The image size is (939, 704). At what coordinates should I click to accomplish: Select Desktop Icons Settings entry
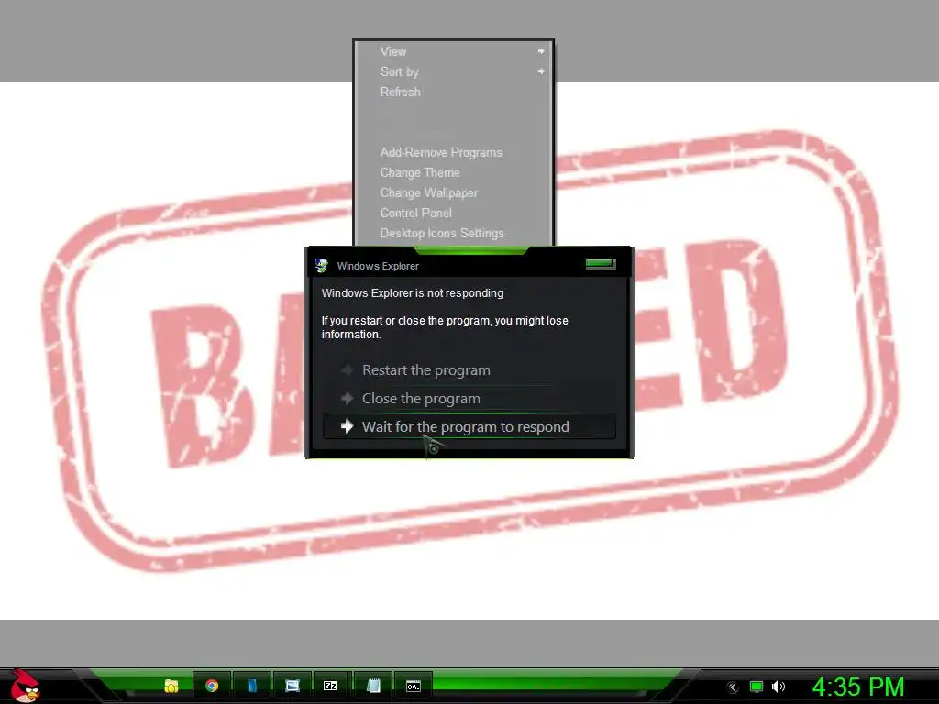pyautogui.click(x=453, y=234)
